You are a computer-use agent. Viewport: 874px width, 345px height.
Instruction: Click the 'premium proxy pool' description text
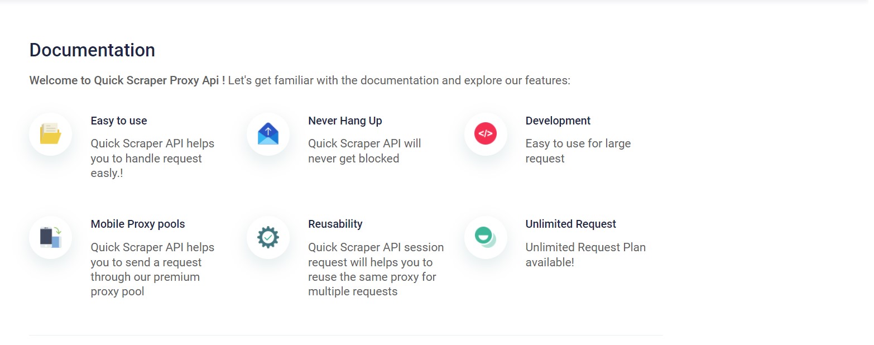tap(145, 284)
